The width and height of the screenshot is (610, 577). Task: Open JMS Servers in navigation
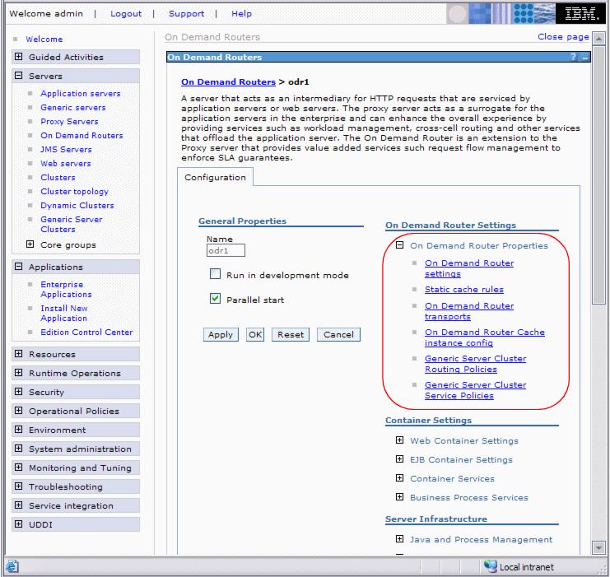pyautogui.click(x=66, y=150)
